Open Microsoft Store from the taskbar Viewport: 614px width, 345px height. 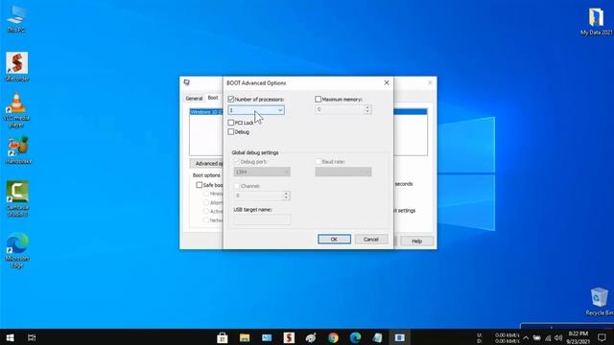point(223,337)
